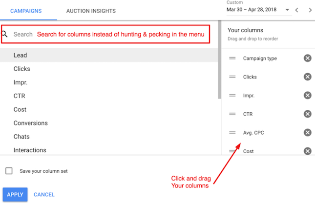Remove the Avg. CPC column

point(307,133)
